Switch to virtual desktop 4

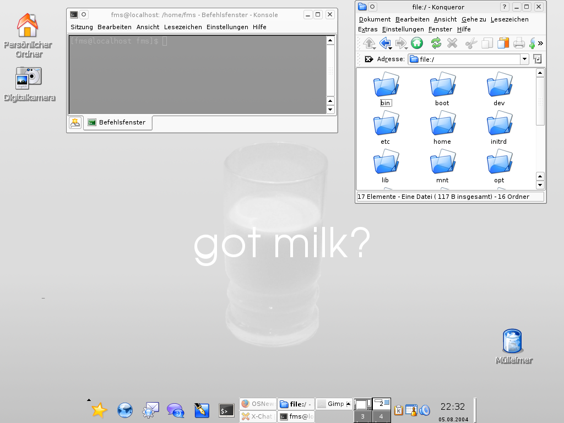point(381,416)
